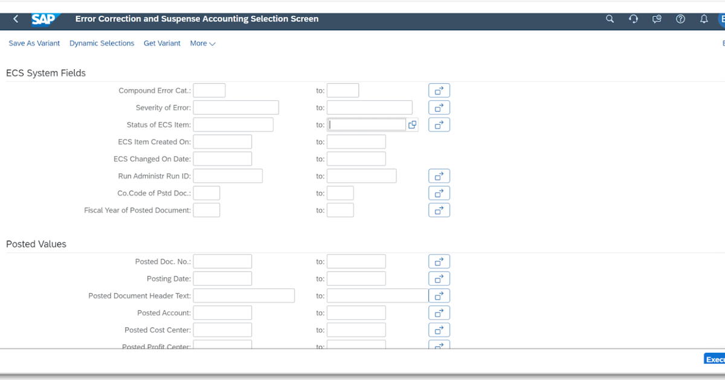Open the help question mark icon
725x380 pixels.
point(680,19)
